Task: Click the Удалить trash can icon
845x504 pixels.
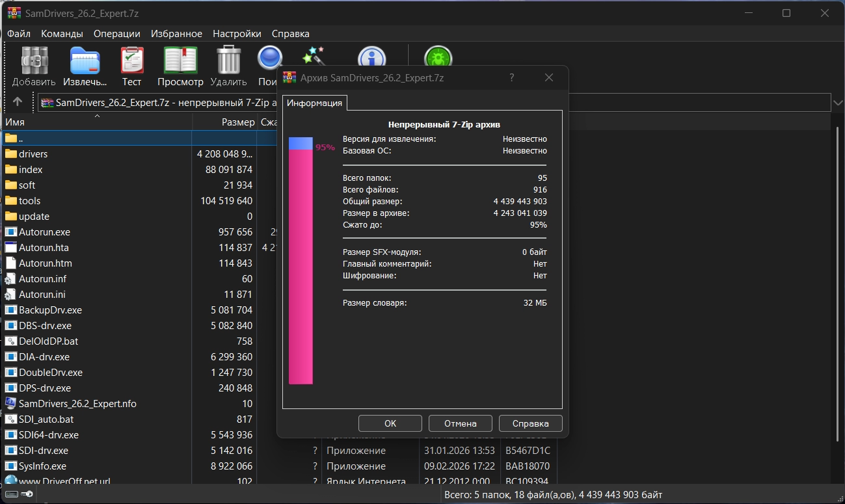Action: tap(228, 62)
